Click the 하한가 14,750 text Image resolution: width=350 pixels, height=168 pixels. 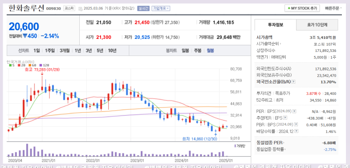pyautogui.click(x=166, y=37)
